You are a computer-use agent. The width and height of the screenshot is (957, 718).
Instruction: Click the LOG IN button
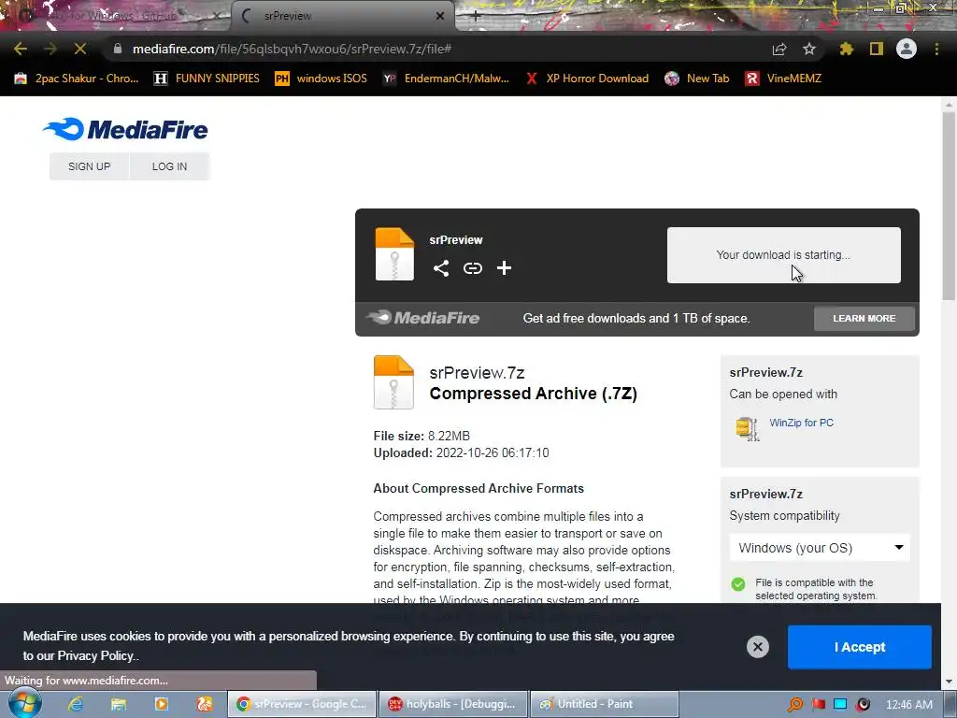point(170,166)
